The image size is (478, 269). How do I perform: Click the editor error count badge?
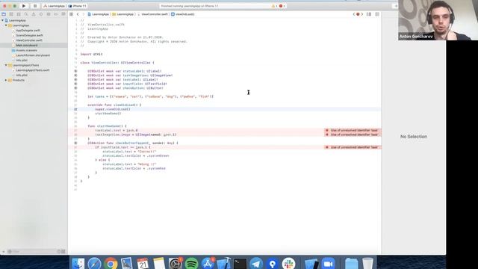pyautogui.click(x=358, y=14)
